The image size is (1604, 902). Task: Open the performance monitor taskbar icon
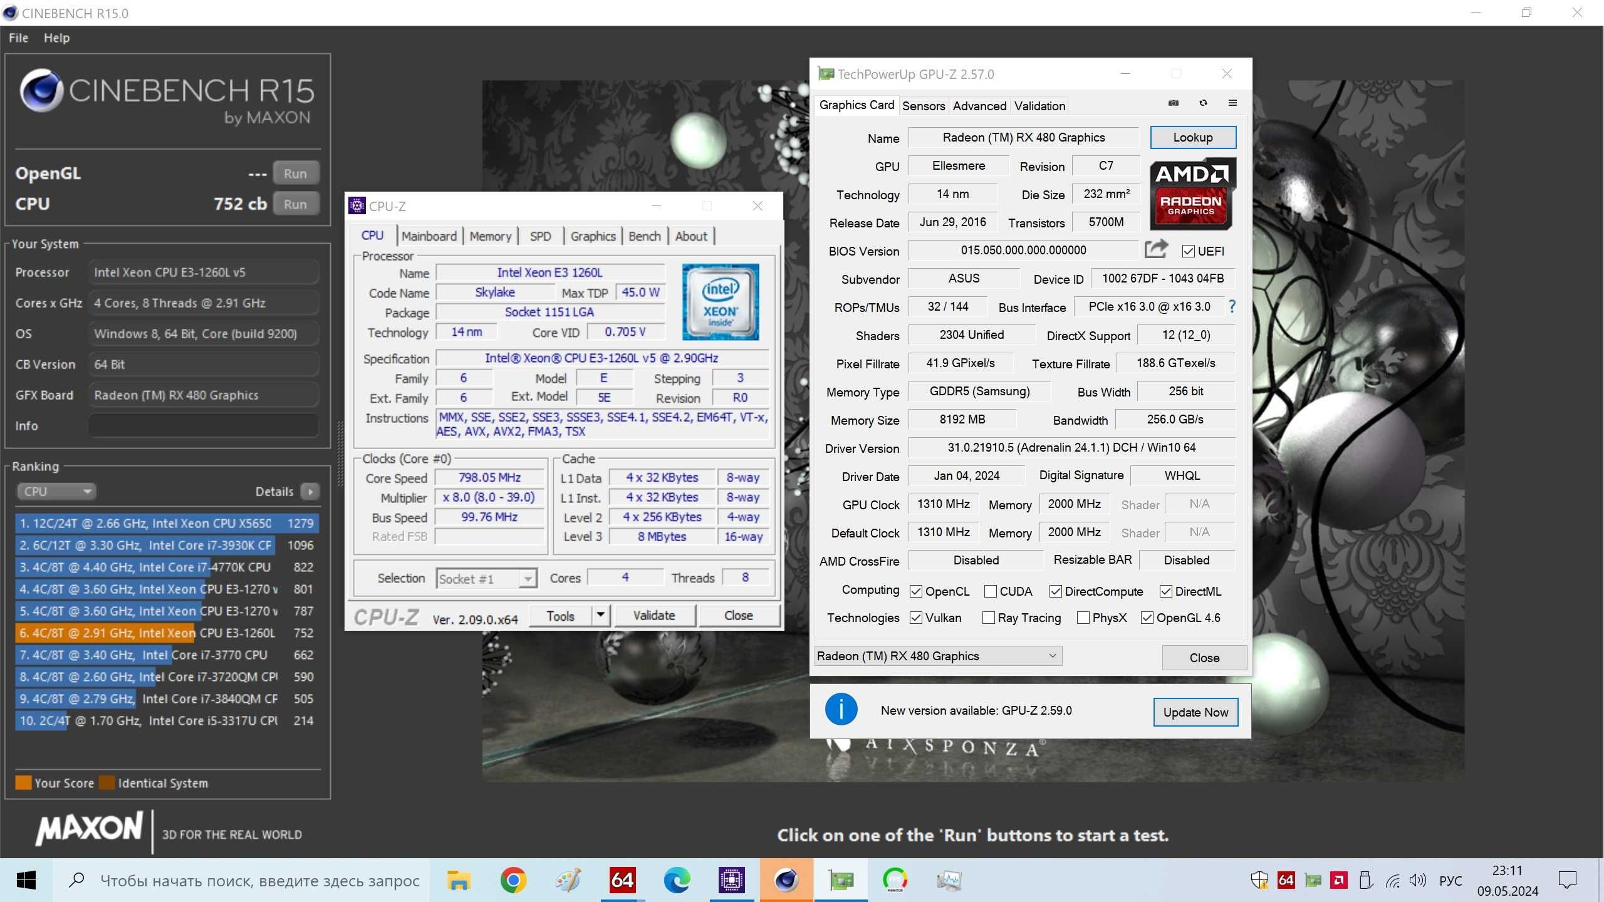(x=950, y=880)
